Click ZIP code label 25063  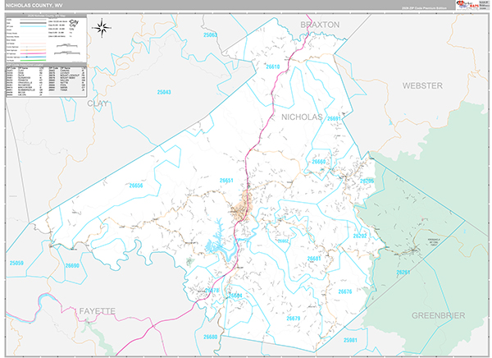(210, 34)
